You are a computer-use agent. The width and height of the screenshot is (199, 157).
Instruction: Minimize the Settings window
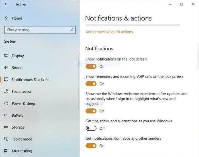[170, 4]
